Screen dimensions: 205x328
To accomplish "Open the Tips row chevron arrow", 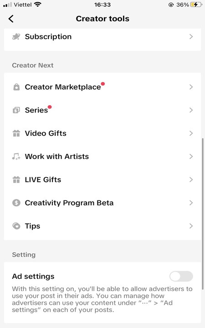I will click(x=191, y=226).
